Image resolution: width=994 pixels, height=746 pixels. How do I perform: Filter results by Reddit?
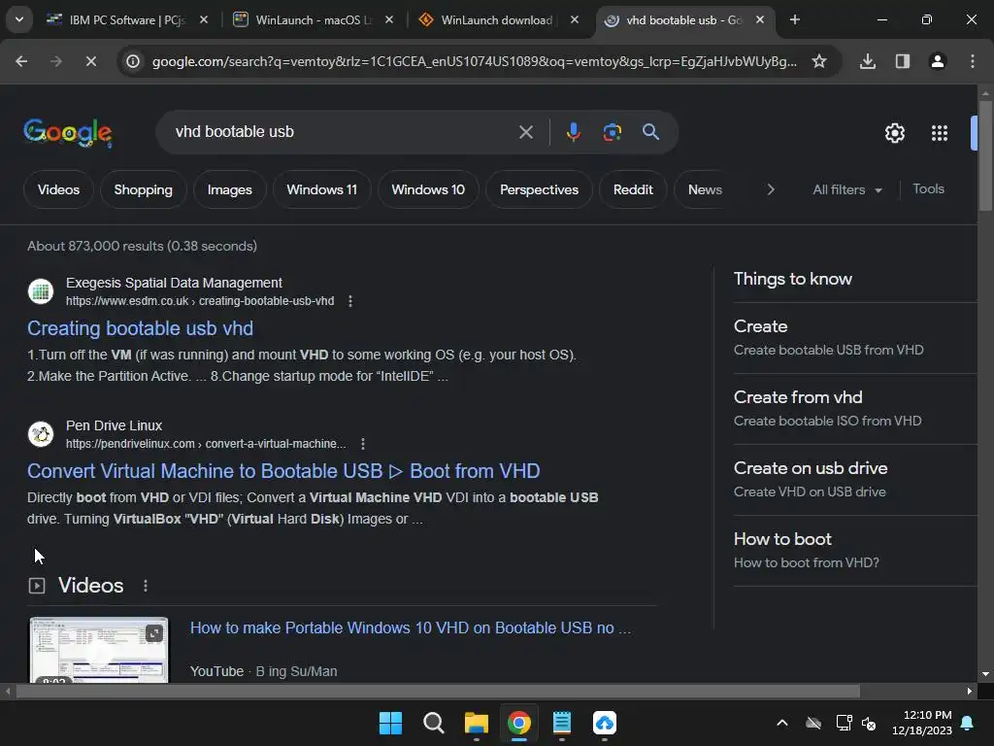click(x=633, y=189)
